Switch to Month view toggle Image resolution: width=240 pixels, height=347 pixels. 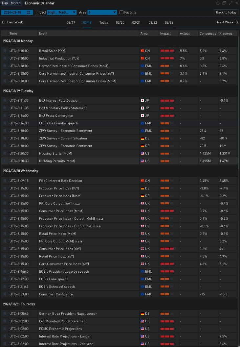15,3
